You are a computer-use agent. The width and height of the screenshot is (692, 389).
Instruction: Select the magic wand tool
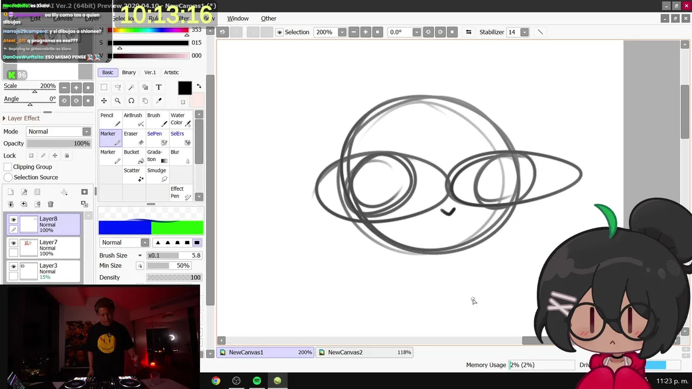click(x=131, y=87)
